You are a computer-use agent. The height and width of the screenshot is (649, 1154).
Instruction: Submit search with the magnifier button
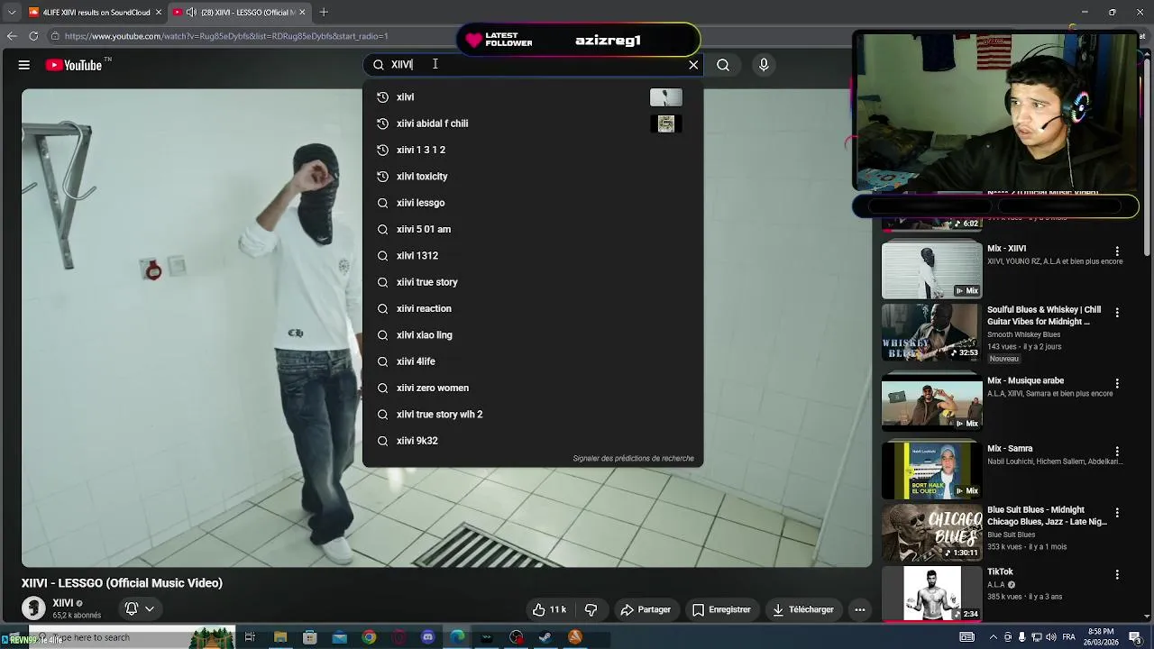tap(723, 65)
